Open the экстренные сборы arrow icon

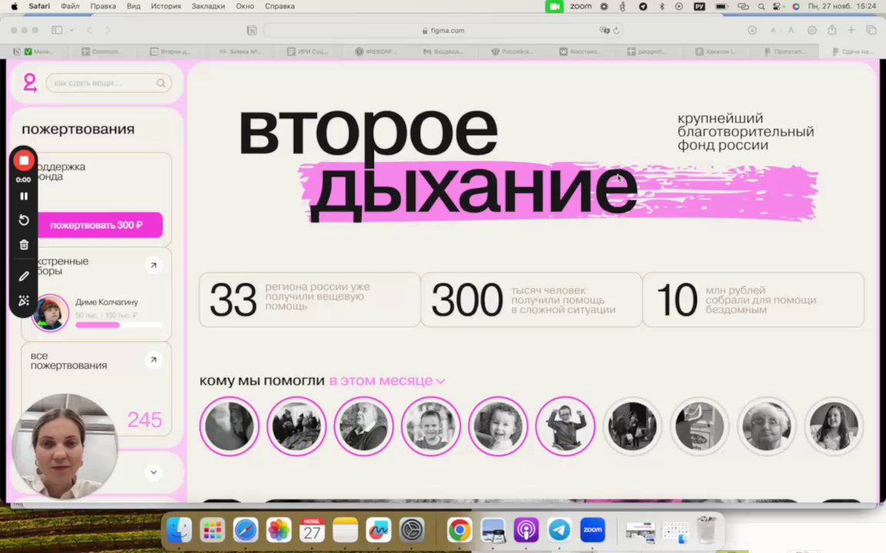click(153, 265)
